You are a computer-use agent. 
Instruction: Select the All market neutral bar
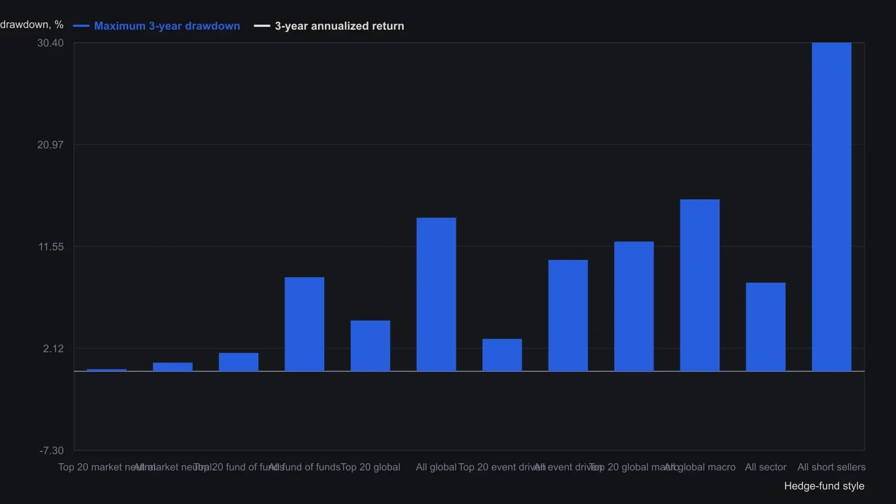[172, 367]
